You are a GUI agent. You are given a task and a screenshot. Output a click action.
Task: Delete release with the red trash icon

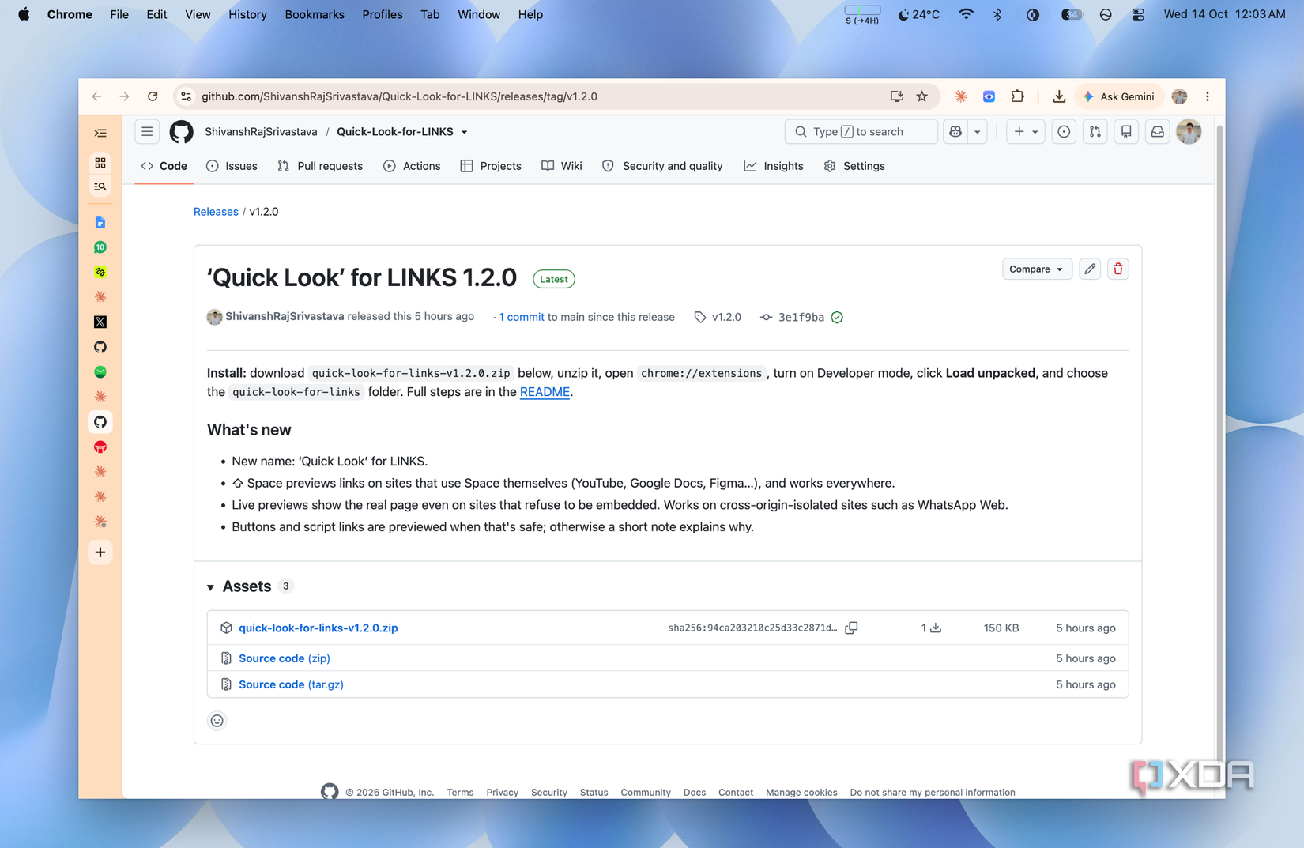(x=1117, y=269)
